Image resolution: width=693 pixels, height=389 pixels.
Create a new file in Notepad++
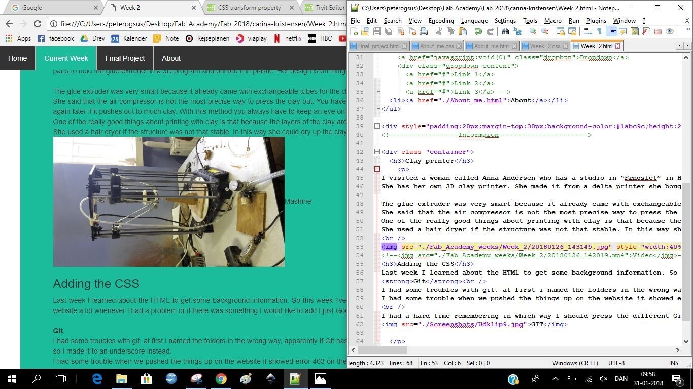point(354,31)
